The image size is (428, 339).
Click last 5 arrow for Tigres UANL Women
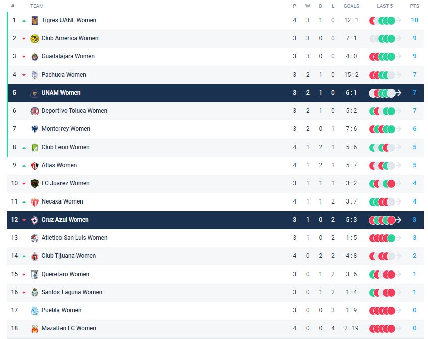(398, 20)
